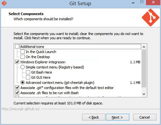Go to the Next setup page

[x=117, y=117]
